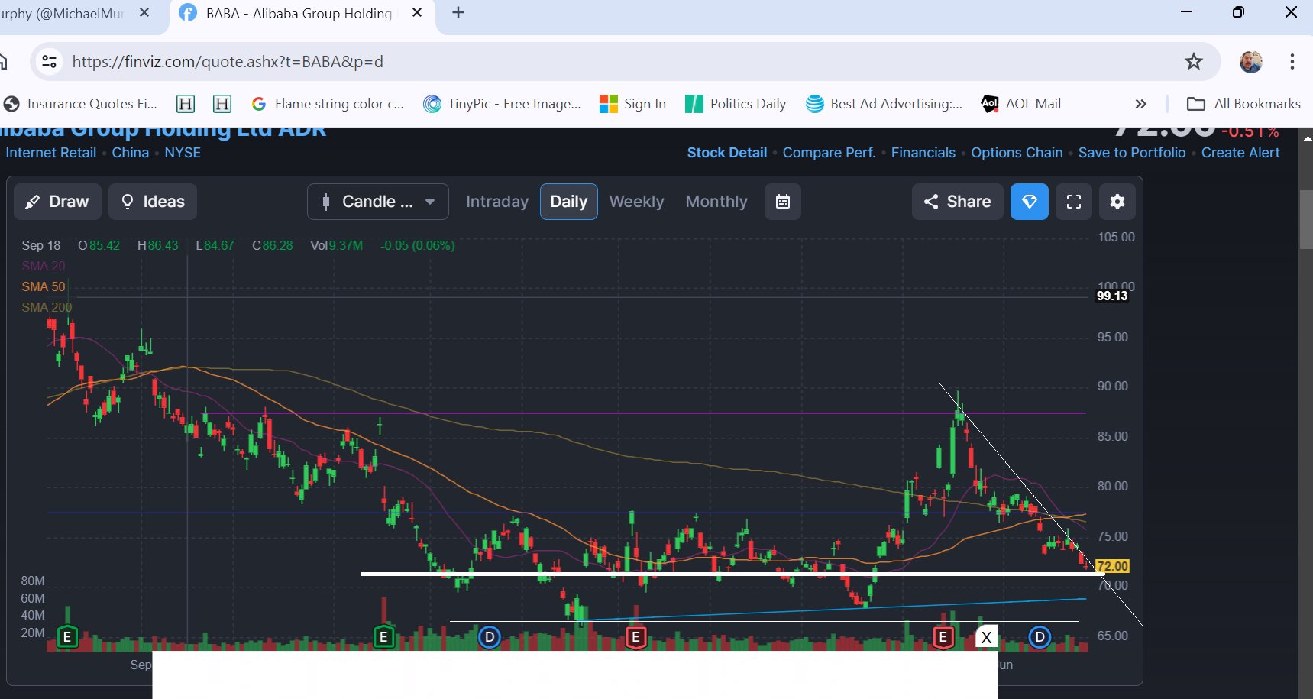Open Financials link

(x=923, y=153)
